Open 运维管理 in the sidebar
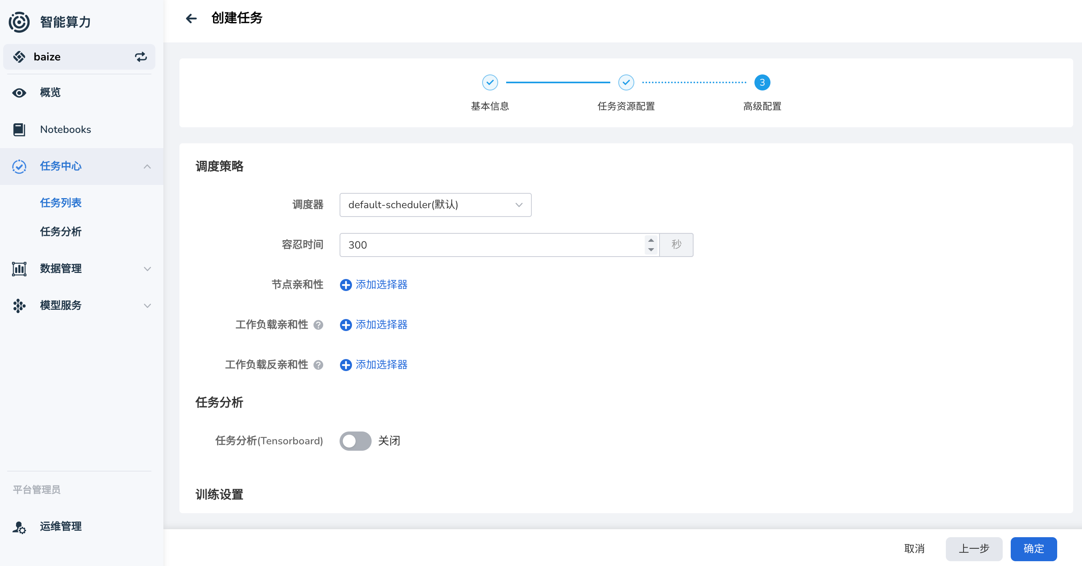The width and height of the screenshot is (1082, 566). 60,526
